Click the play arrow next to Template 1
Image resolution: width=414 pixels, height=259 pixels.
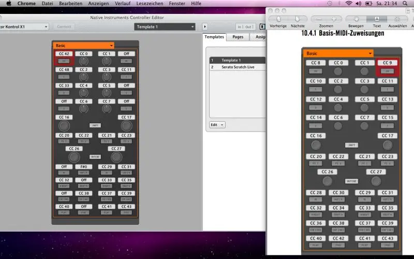click(205, 26)
